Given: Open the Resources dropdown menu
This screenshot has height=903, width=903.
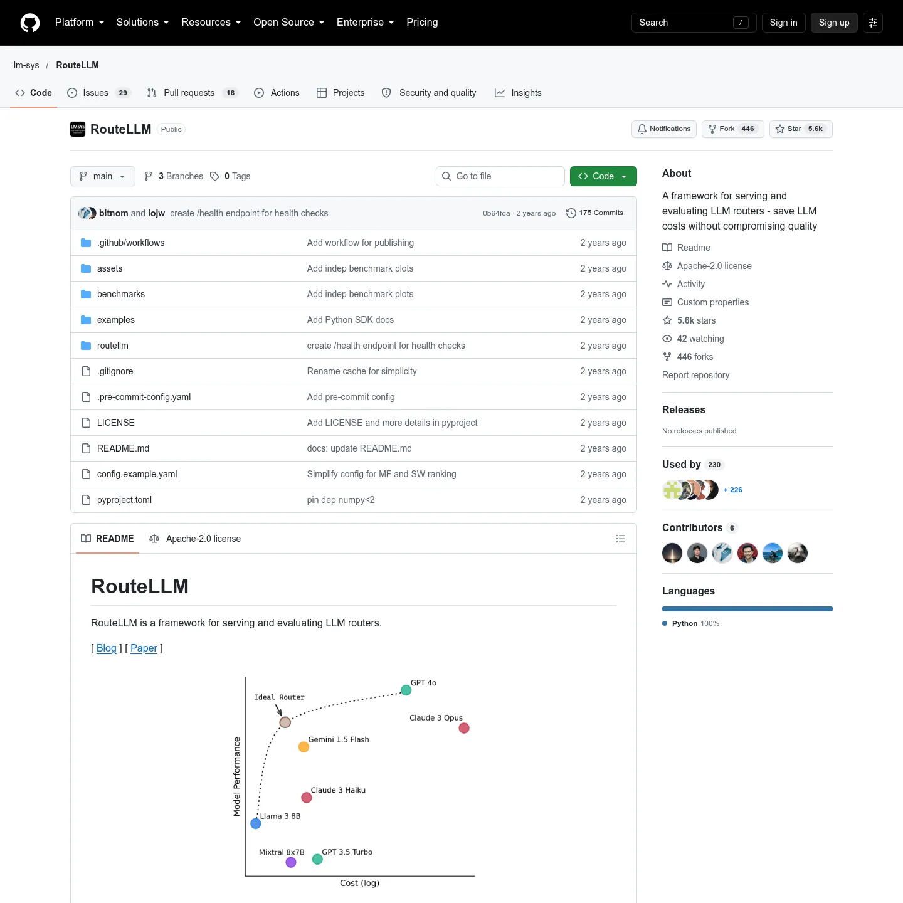Looking at the screenshot, I should [x=211, y=23].
